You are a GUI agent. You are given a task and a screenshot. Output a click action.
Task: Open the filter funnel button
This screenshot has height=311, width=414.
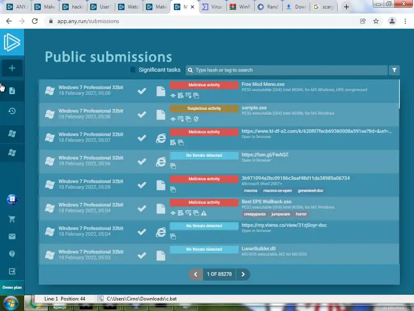tap(394, 70)
